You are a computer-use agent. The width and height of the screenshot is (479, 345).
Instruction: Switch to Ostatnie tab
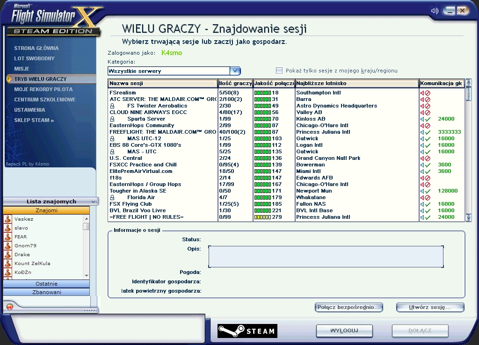point(46,284)
